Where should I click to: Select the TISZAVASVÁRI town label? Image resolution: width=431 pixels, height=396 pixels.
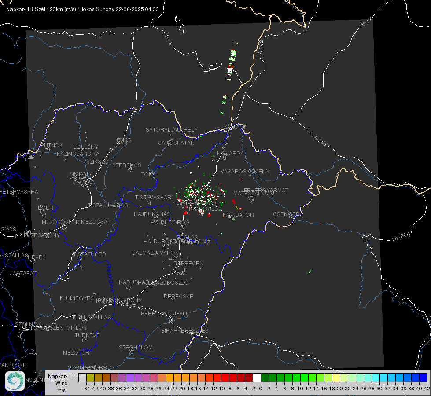[x=154, y=197]
